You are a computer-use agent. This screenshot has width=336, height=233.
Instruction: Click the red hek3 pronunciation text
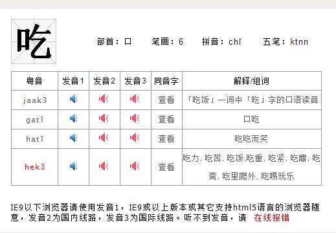[35, 167]
